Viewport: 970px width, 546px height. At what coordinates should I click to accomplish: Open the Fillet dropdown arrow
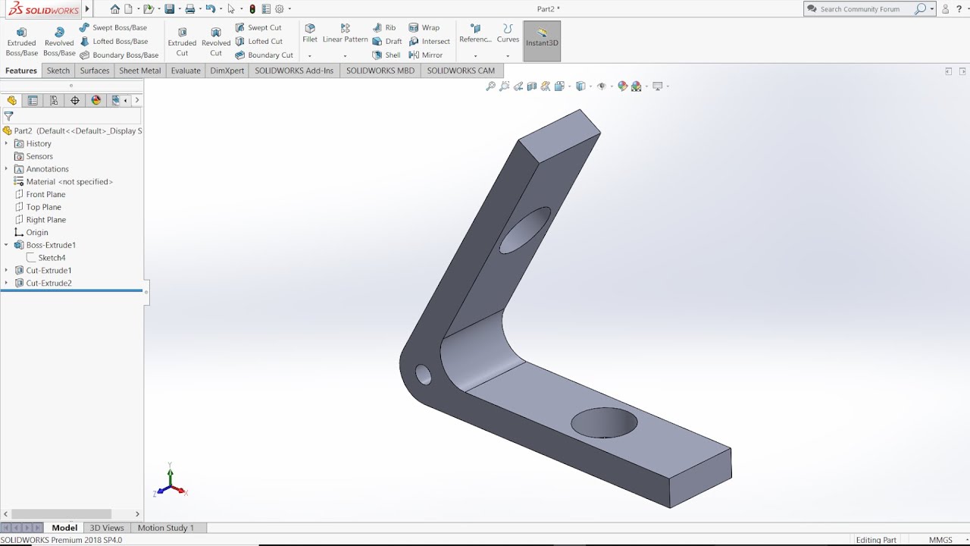310,55
